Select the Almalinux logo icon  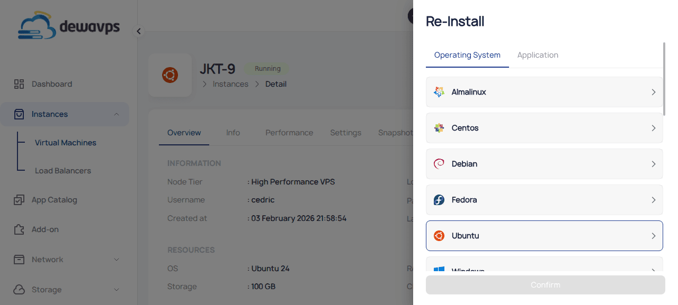coord(439,91)
